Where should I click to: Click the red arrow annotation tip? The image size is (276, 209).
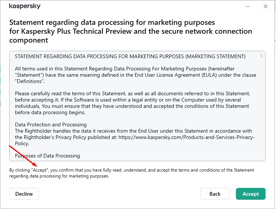coord(37,166)
